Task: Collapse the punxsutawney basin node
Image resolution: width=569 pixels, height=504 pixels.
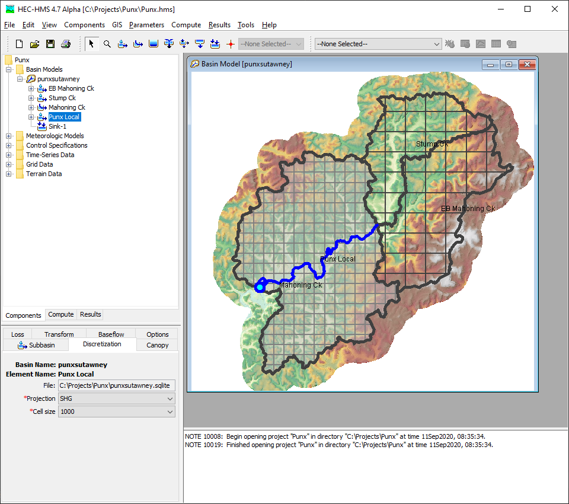Action: tap(20, 79)
